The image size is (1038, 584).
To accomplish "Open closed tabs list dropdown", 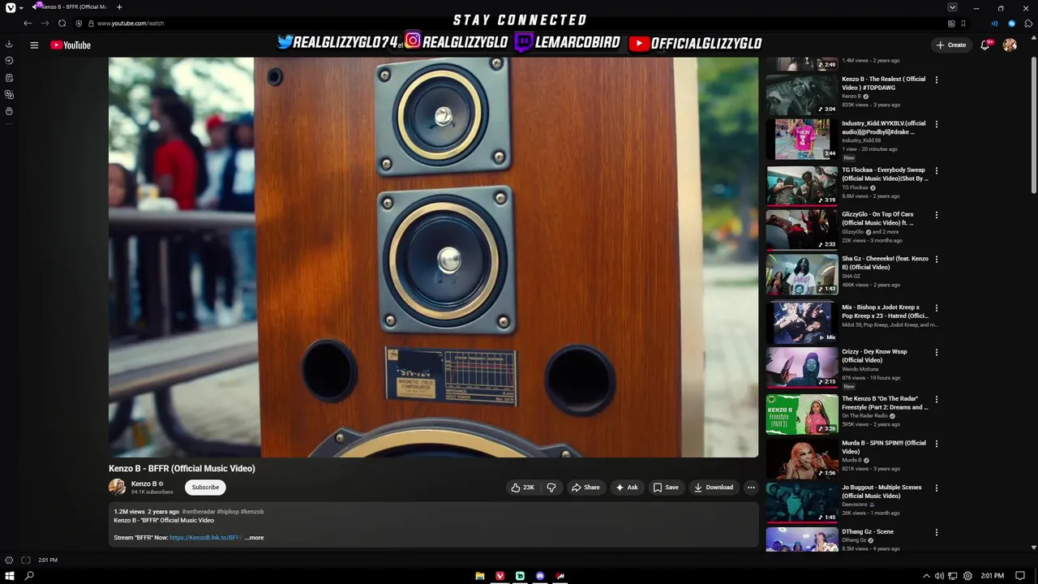I will (x=952, y=7).
